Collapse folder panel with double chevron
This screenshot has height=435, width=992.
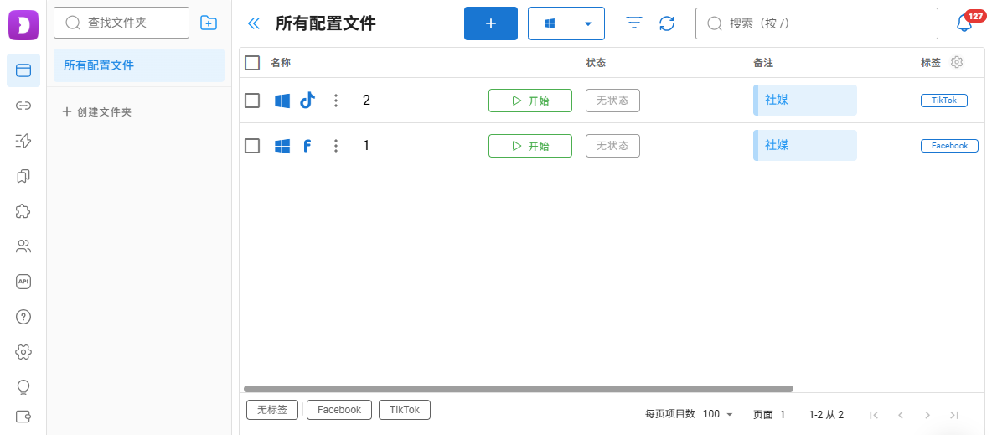pos(254,24)
